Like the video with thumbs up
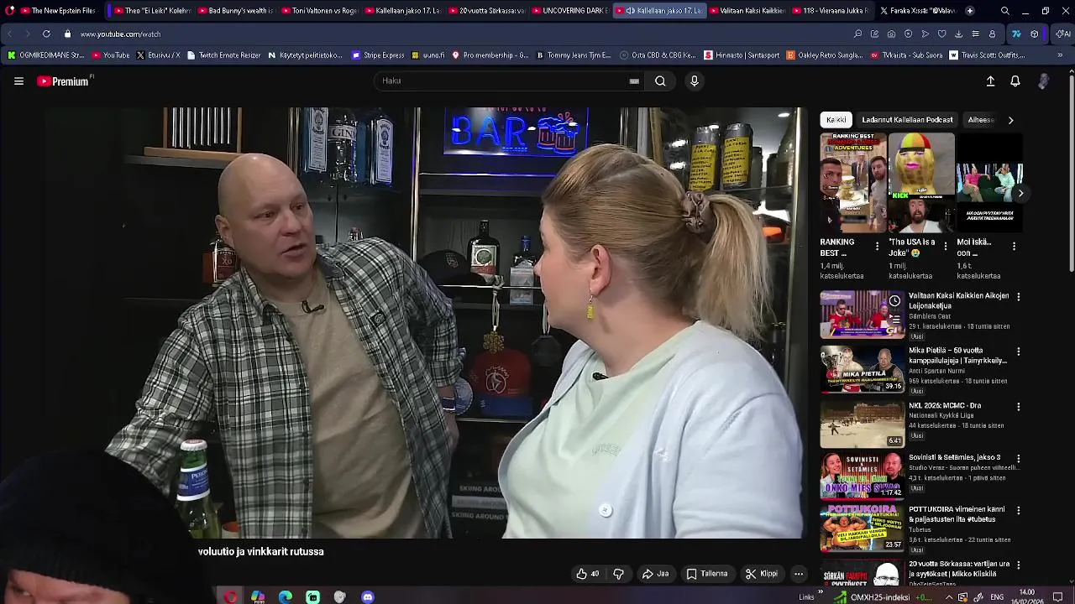Viewport: 1075px width, 604px height. point(588,574)
